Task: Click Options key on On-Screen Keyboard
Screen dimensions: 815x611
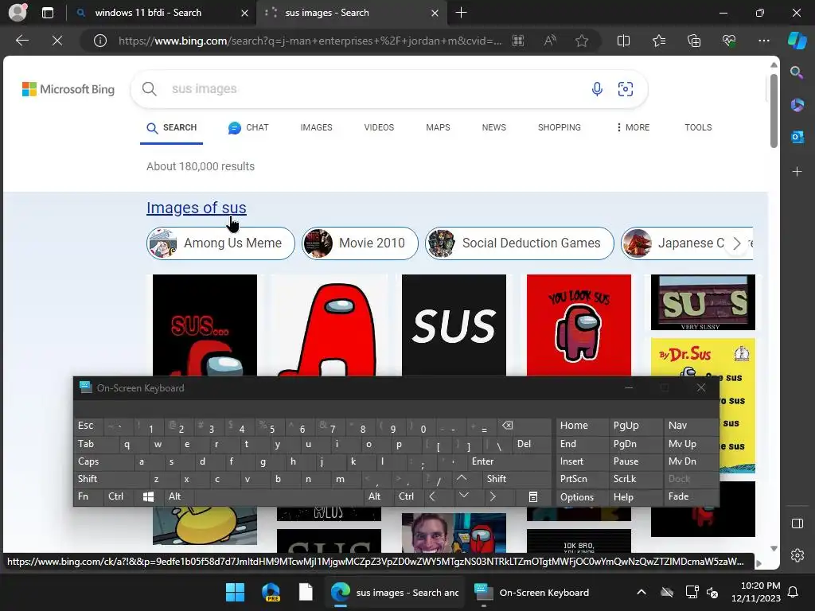Action: tap(582, 496)
